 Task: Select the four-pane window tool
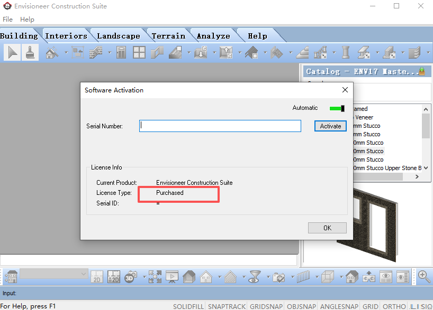[x=139, y=52]
